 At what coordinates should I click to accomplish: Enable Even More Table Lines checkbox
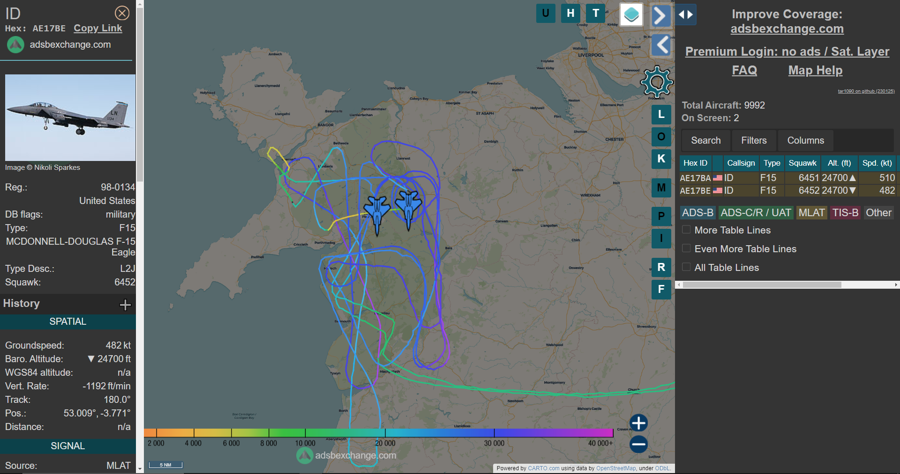click(686, 248)
